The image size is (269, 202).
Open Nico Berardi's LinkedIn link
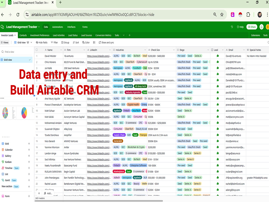(99, 141)
